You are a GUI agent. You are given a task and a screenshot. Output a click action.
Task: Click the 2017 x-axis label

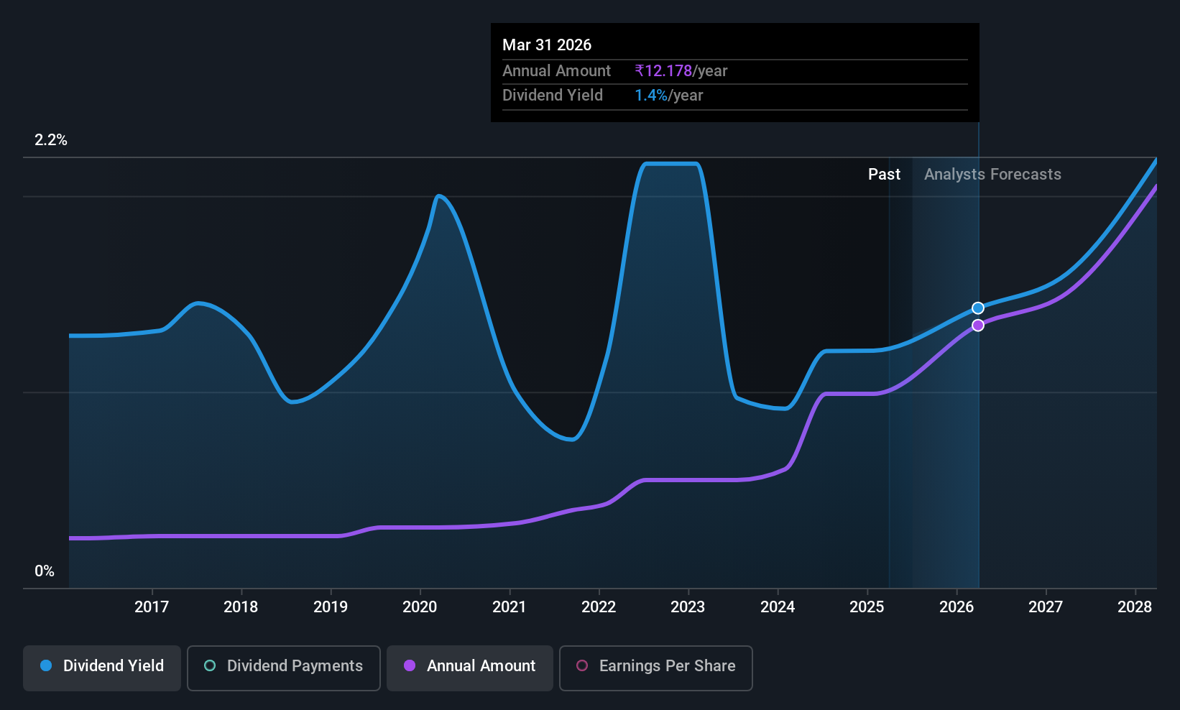click(152, 607)
